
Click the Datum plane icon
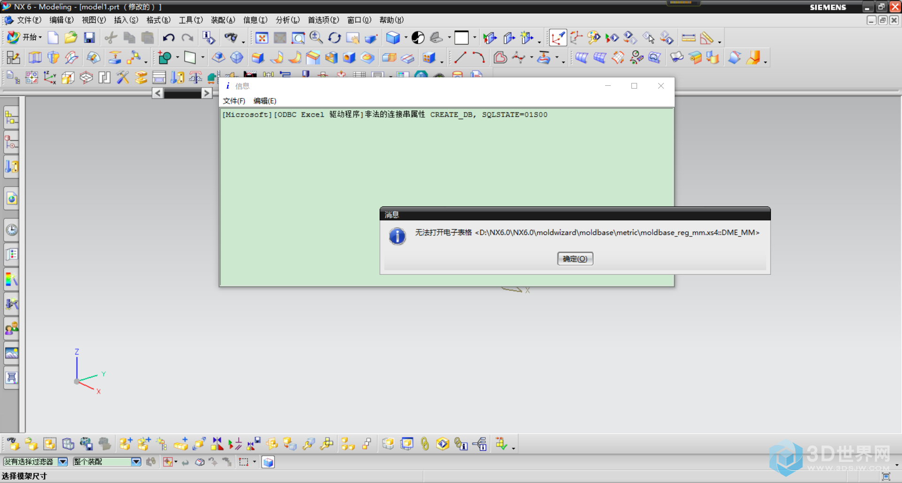(x=190, y=58)
